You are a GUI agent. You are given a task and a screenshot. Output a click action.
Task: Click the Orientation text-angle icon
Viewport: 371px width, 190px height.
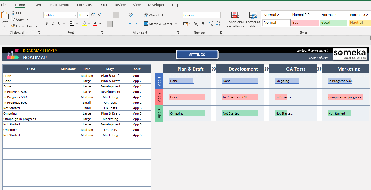[131, 15]
